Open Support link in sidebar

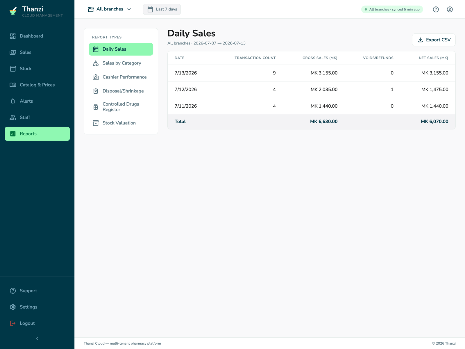(x=37, y=291)
